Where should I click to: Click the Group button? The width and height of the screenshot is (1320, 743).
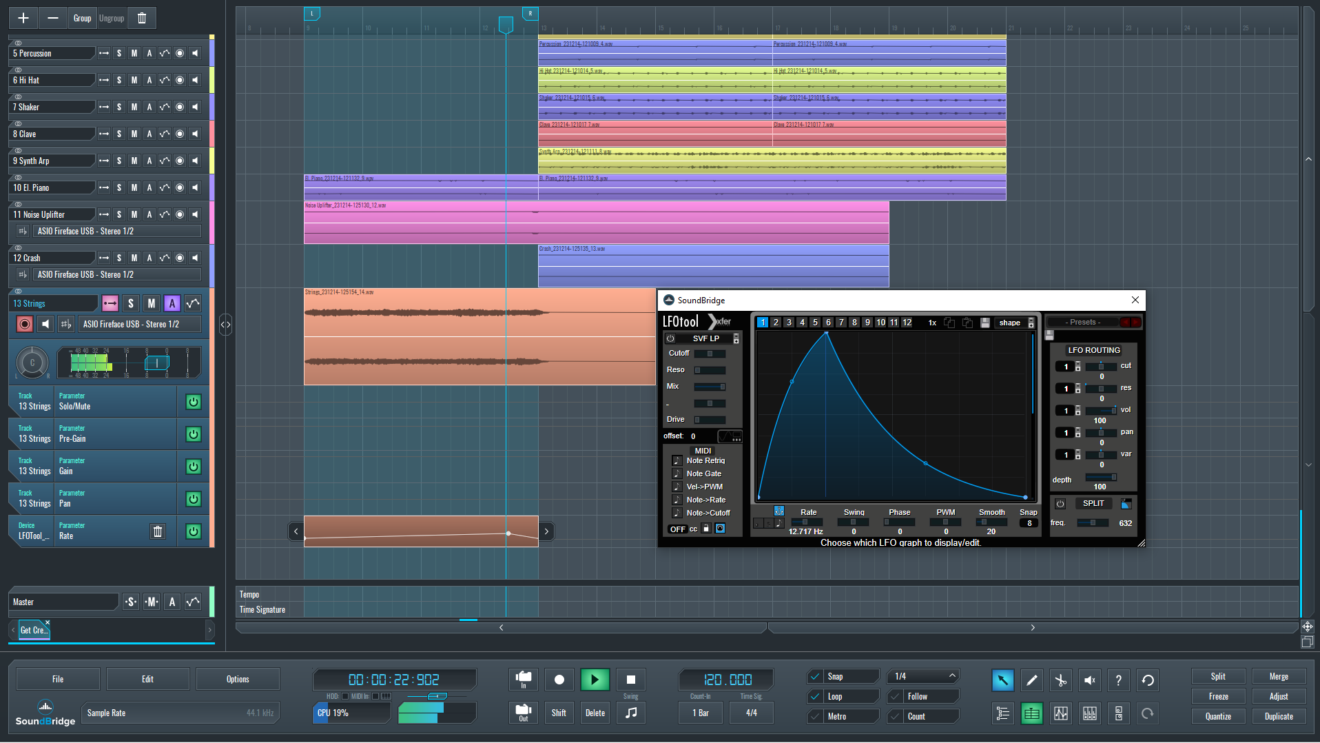click(82, 18)
